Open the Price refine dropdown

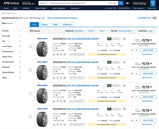[103, 31]
